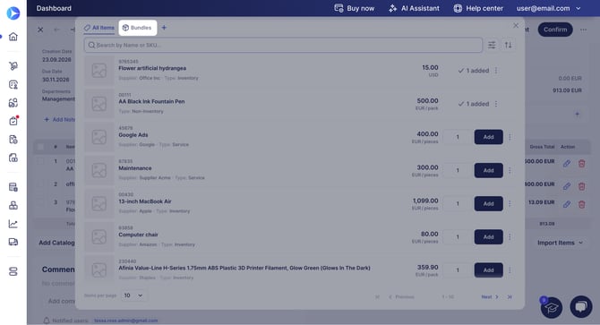
Task: Open the AI Assistant
Action: (x=414, y=8)
